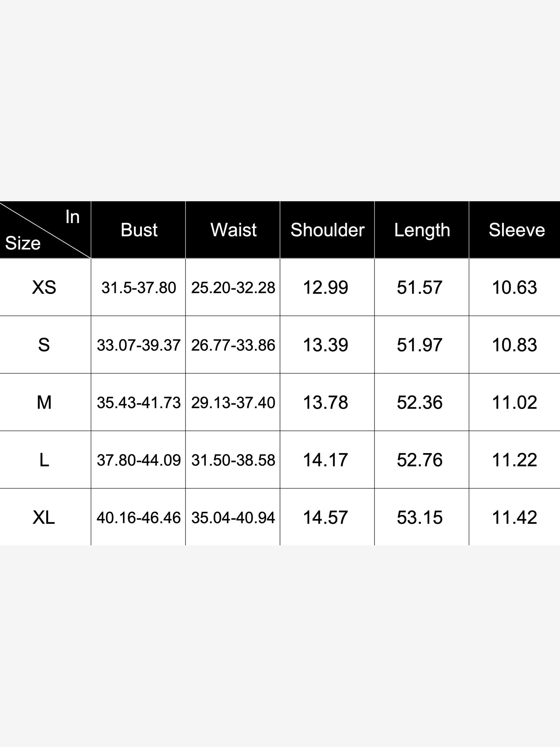Click the XL sleeve value 11.42

pyautogui.click(x=514, y=517)
